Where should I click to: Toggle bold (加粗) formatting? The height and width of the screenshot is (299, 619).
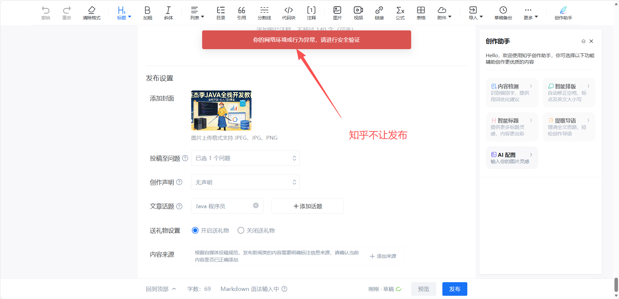tap(147, 13)
